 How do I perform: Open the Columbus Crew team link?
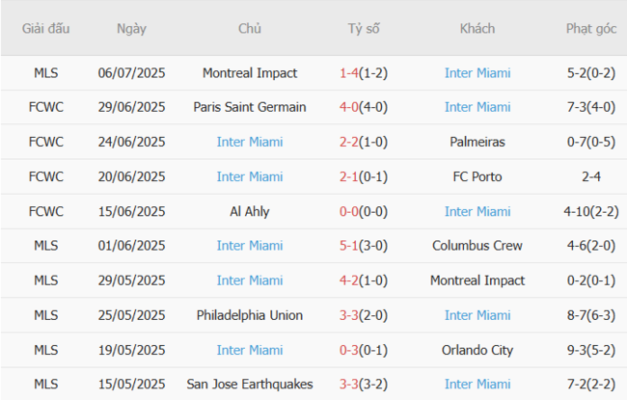point(477,246)
